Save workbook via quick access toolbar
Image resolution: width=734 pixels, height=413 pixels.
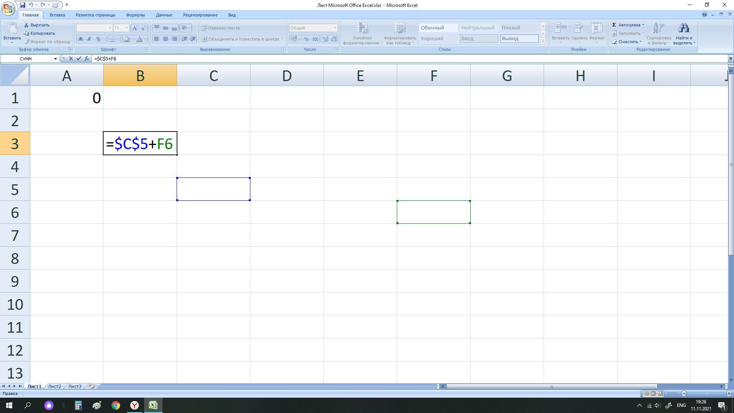click(22, 5)
